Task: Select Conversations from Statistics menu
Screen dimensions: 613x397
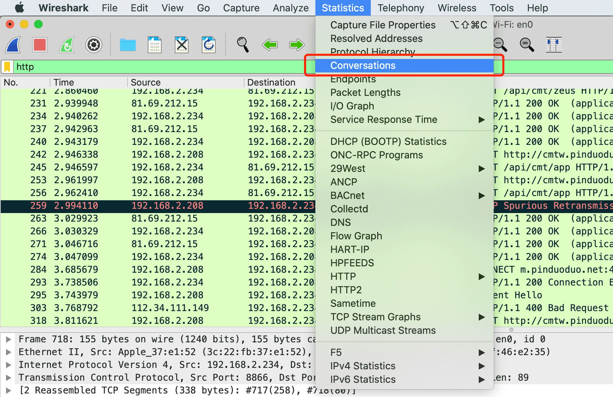Action: click(x=363, y=65)
